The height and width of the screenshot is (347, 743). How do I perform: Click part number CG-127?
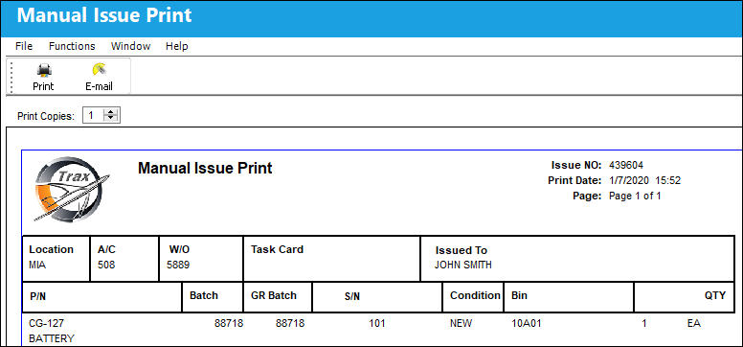point(46,324)
